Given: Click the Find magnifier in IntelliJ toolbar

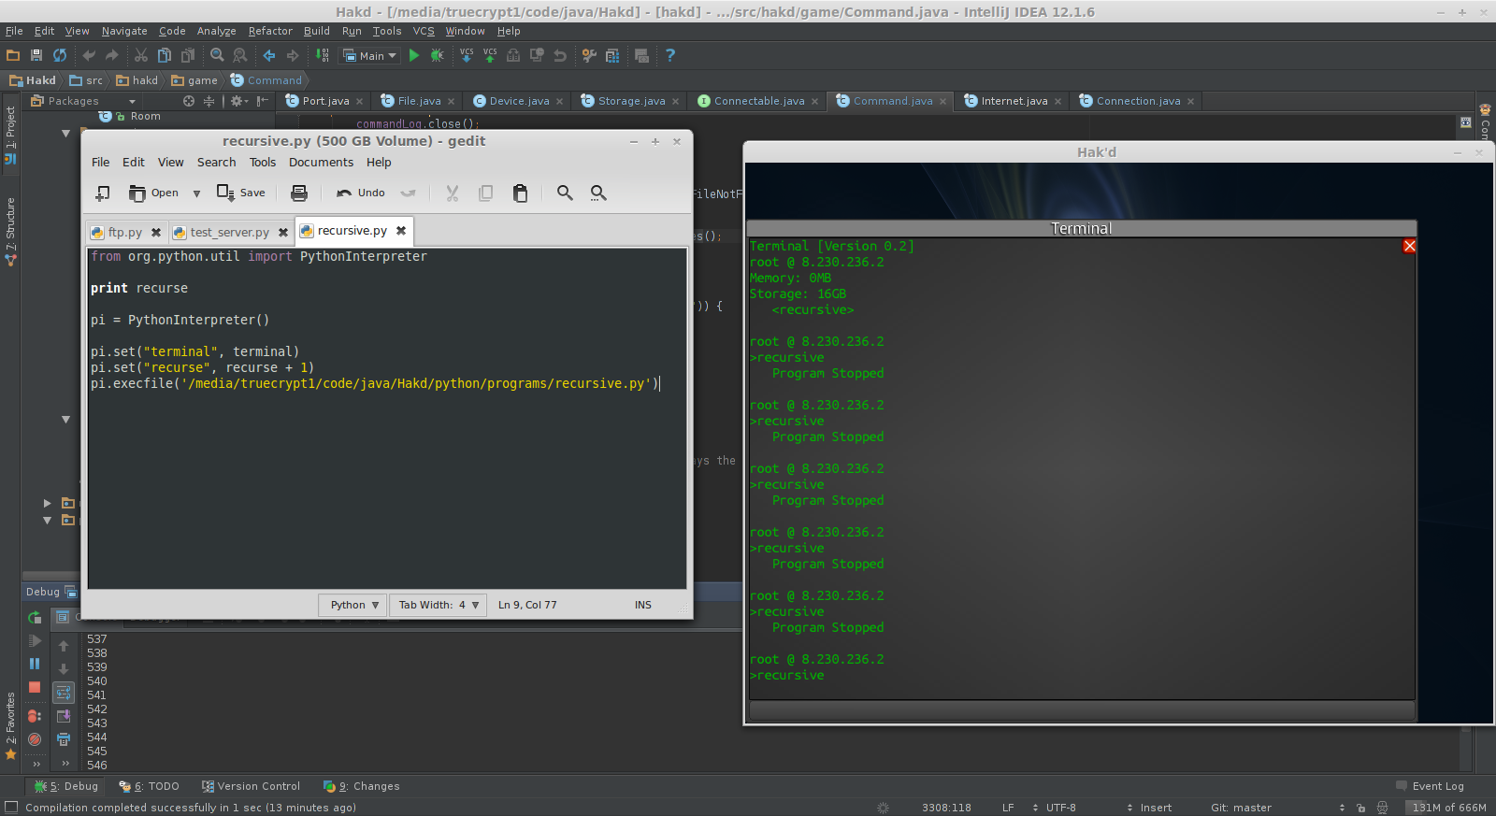Looking at the screenshot, I should coord(217,56).
